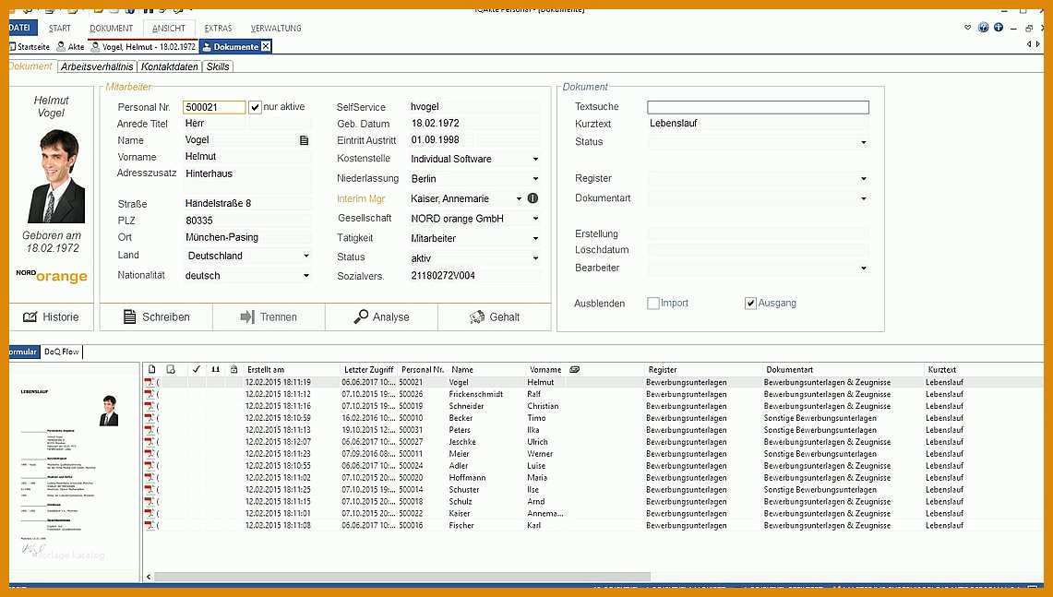Click the PDF icon in the Fischer row
Screen dimensions: 1053x597
[150, 525]
